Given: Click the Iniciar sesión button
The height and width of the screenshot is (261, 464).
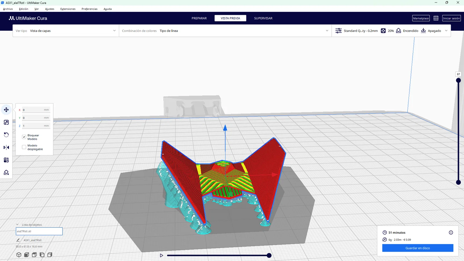Looking at the screenshot, I should 451,18.
